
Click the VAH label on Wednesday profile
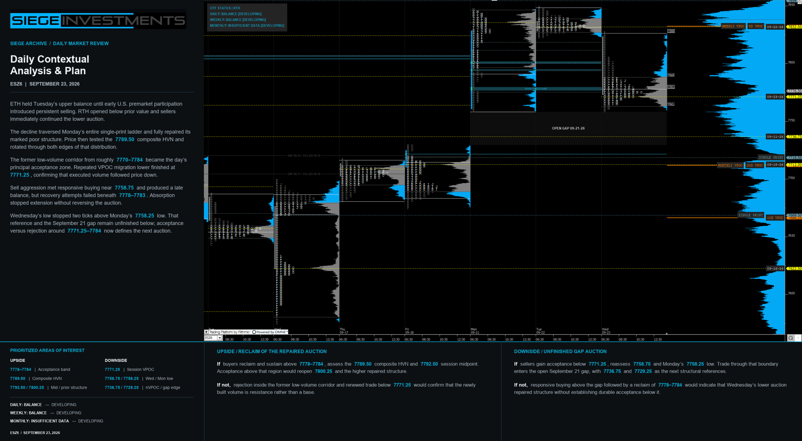(x=671, y=75)
